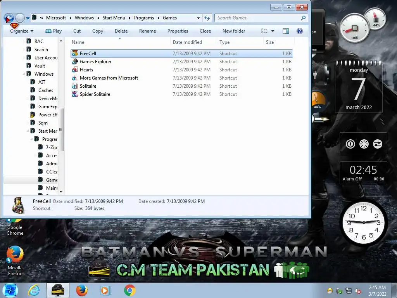The image size is (397, 298).
Task: Click the change view icon
Action: pyautogui.click(x=264, y=31)
